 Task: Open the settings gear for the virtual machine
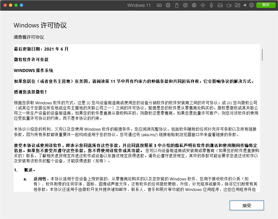(251, 5)
